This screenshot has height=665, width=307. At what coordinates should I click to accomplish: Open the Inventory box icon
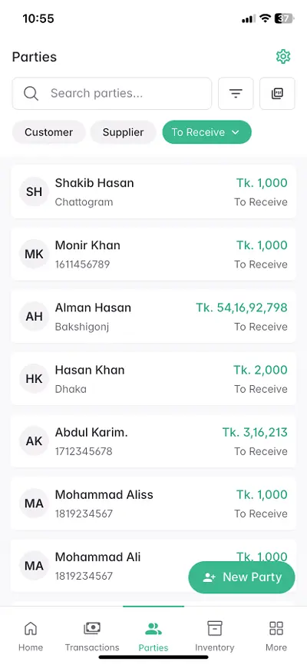coord(214,628)
